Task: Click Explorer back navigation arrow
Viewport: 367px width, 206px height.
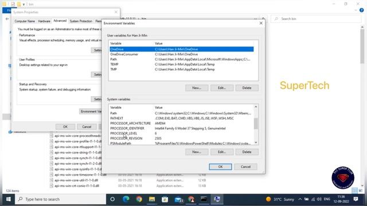Action: pyautogui.click(x=7, y=19)
